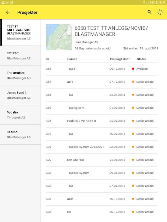Tap the battery indicator in status bar
Viewport: 167px width, 222px height.
pos(157,3)
